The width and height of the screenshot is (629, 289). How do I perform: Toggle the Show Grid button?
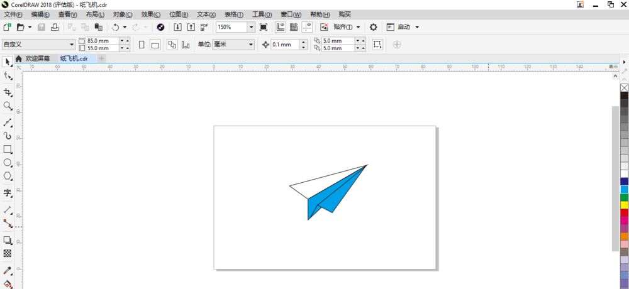(294, 27)
